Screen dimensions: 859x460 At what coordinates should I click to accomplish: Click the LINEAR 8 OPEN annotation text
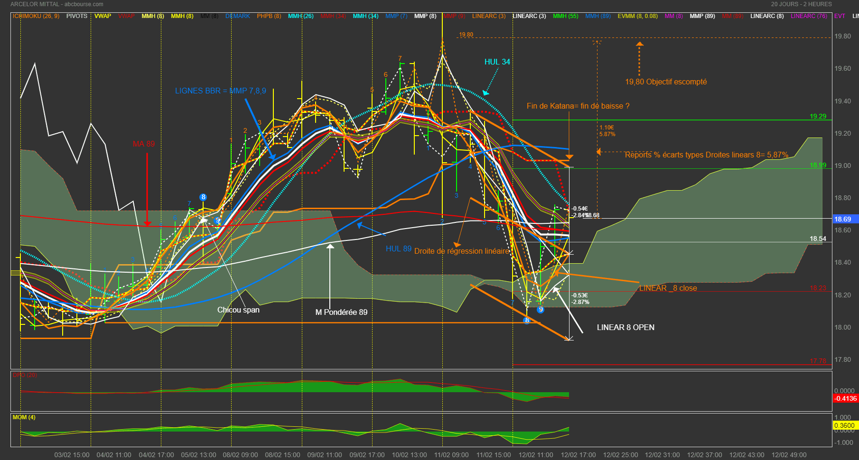[625, 327]
